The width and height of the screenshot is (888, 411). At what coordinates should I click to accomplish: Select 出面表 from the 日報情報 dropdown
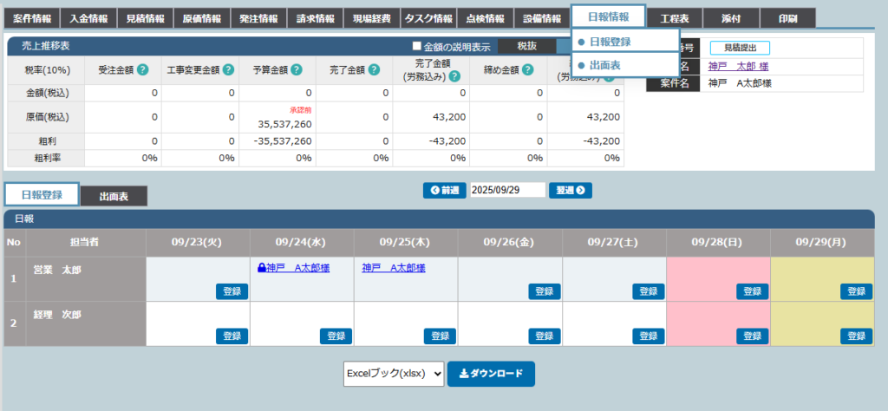pyautogui.click(x=604, y=65)
